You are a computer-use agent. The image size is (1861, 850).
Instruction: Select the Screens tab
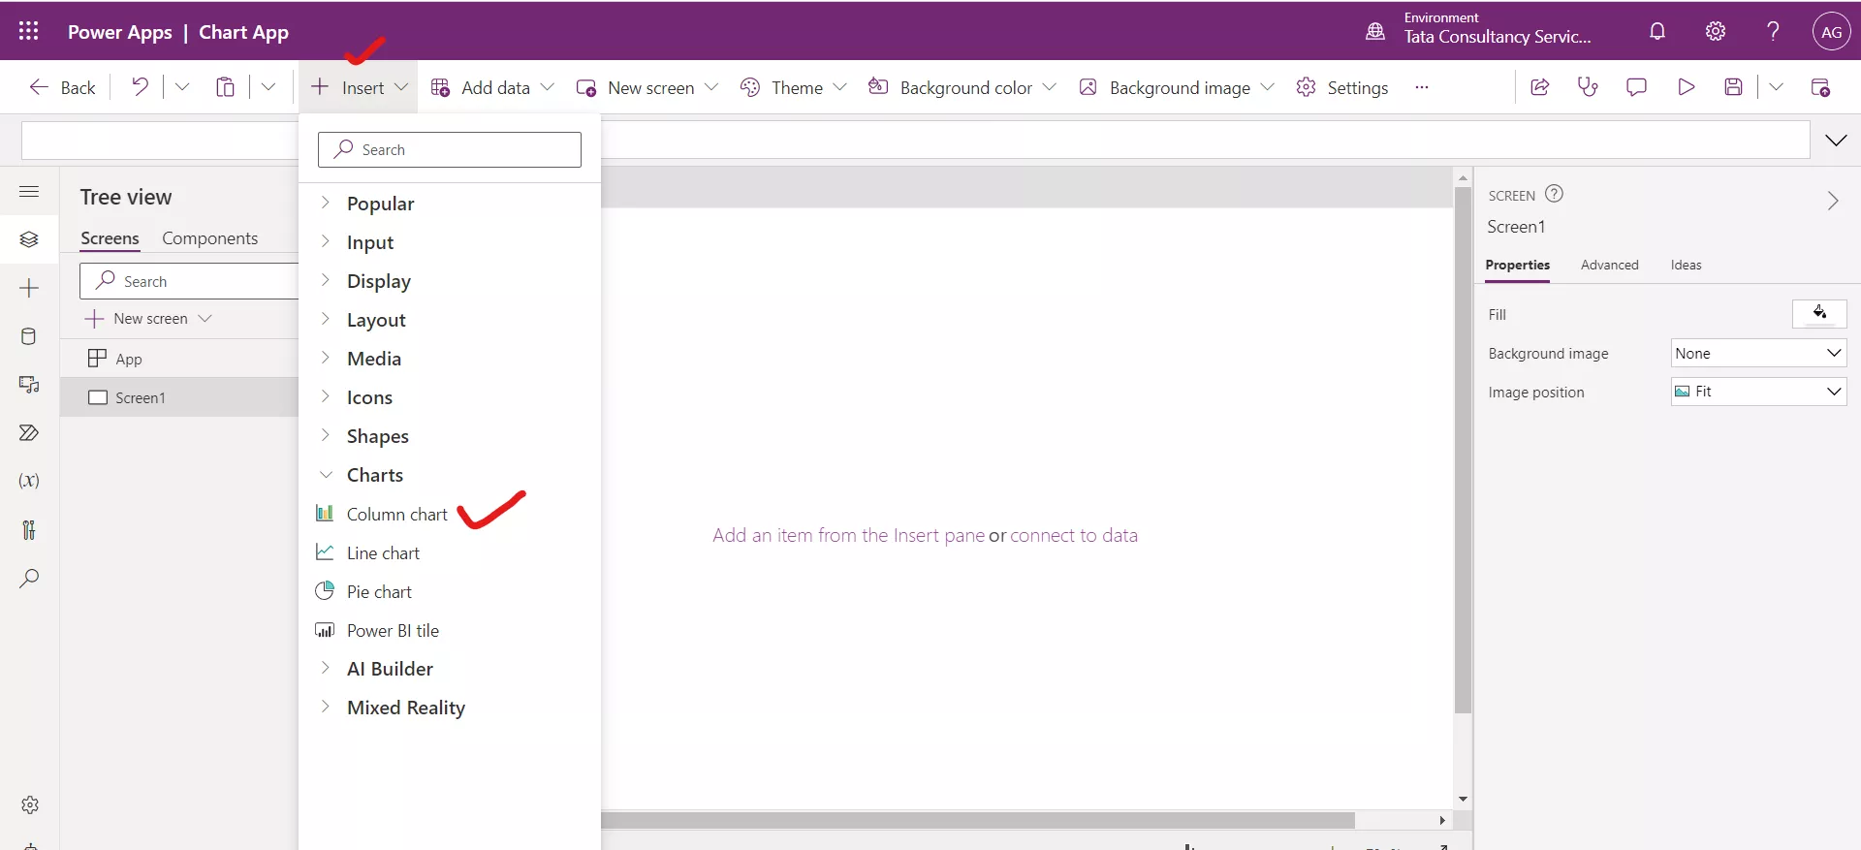[110, 238]
